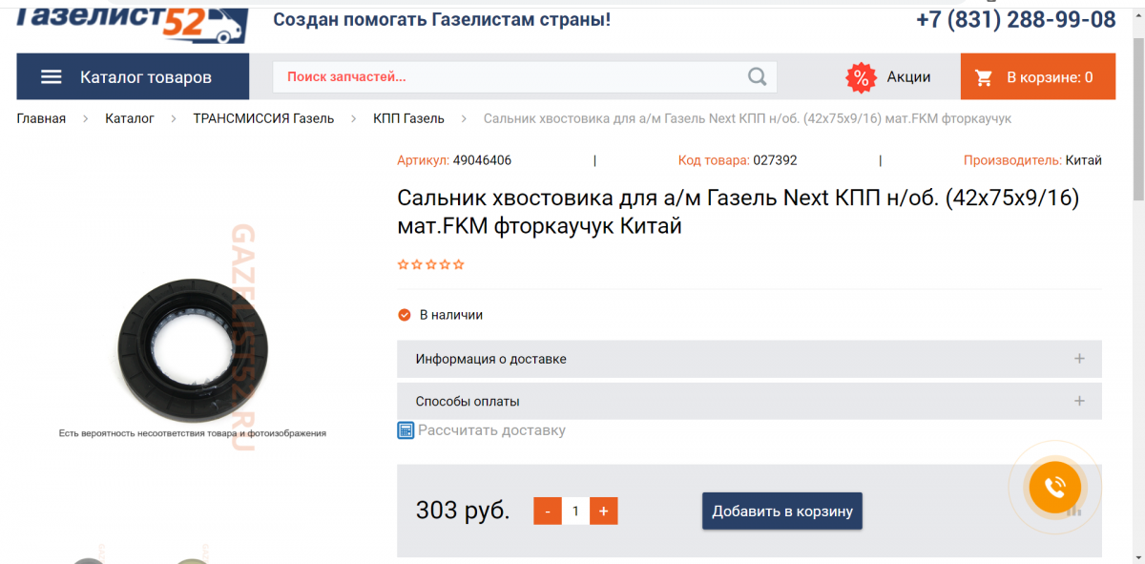Viewport: 1145px width, 564px height.
Task: Decrease quantity with minus button
Action: pos(547,512)
